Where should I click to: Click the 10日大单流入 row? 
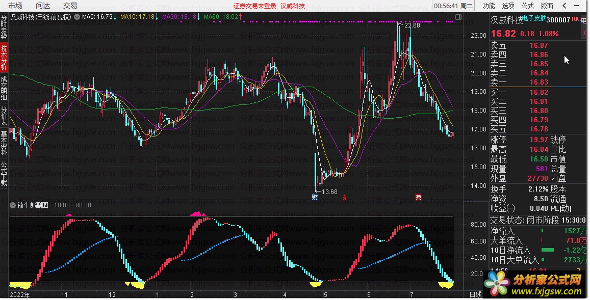coord(538,260)
